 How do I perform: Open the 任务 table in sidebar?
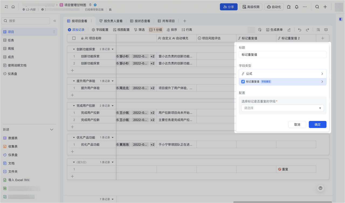(29, 40)
